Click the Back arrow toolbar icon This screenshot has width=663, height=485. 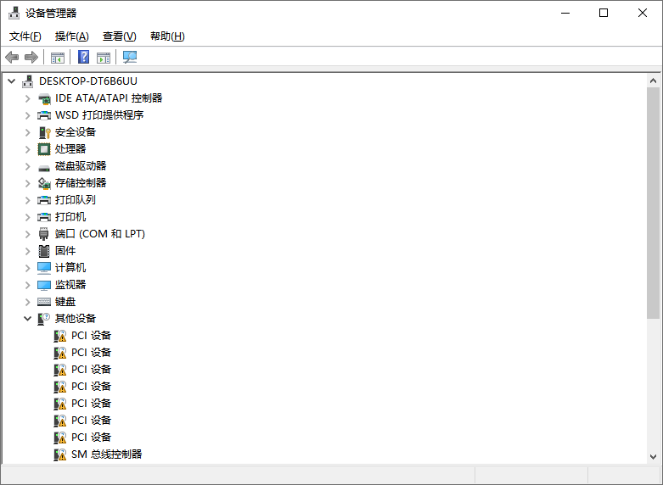12,57
